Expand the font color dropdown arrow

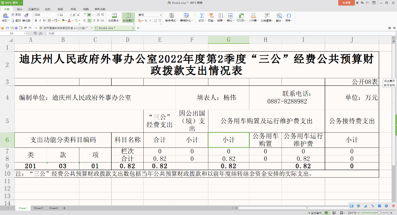(x=72, y=21)
